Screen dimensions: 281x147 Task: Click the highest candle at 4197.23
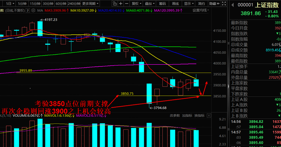pyautogui.click(x=40, y=29)
